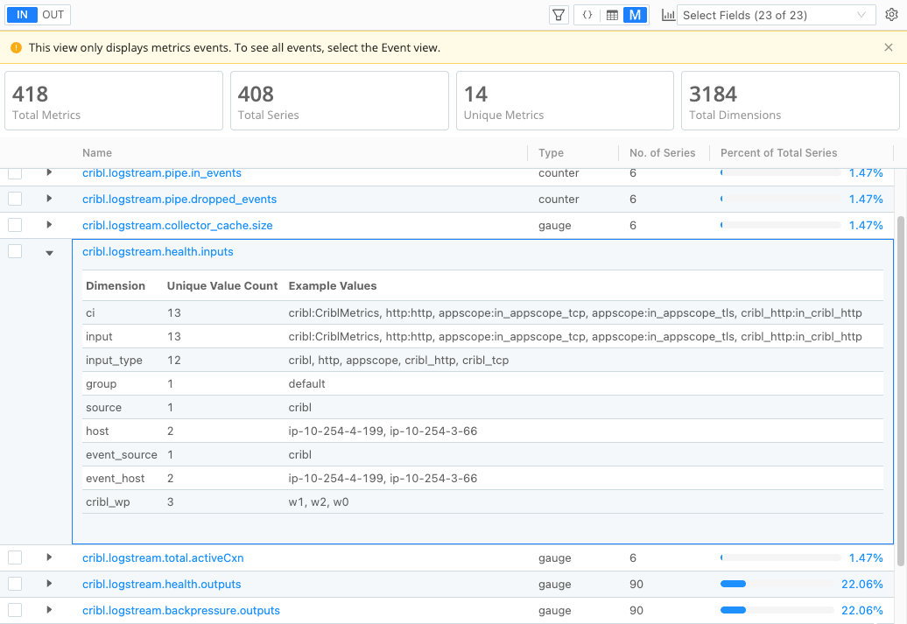Expand the cribl.logstream.health.outputs row
This screenshot has height=624, width=907.
click(49, 584)
